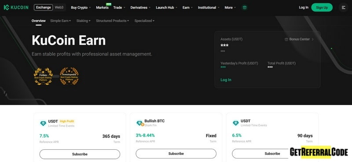The width and height of the screenshot is (352, 162).
Task: Expand the Launch Hub dropdown
Action: click(167, 7)
